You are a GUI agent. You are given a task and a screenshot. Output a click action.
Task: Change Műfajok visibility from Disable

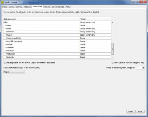(95, 45)
